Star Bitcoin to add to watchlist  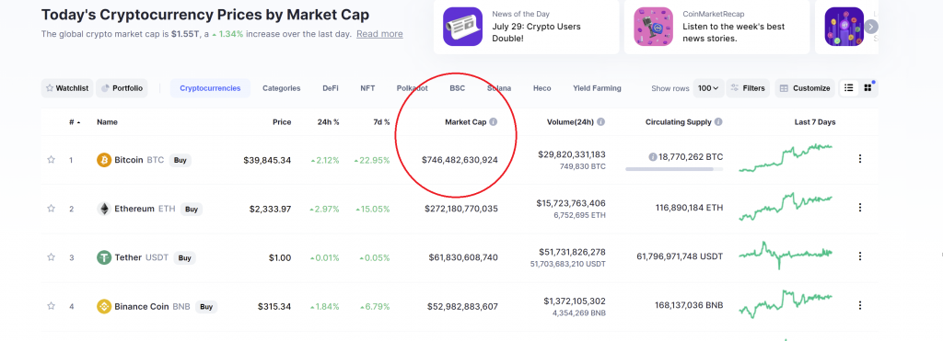[52, 160]
